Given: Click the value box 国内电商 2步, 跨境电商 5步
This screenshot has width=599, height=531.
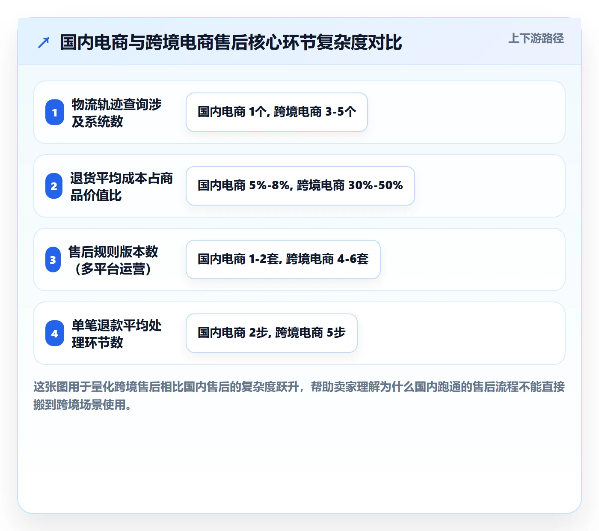Looking at the screenshot, I should (x=272, y=333).
